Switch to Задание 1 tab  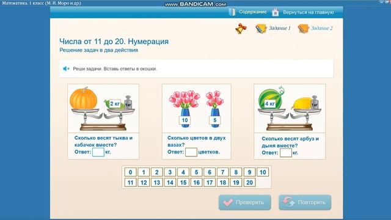click(x=280, y=28)
